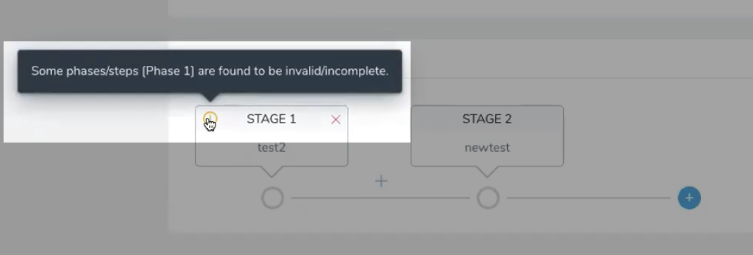Open the STAGE 1 title
This screenshot has width=753, height=255.
(272, 119)
